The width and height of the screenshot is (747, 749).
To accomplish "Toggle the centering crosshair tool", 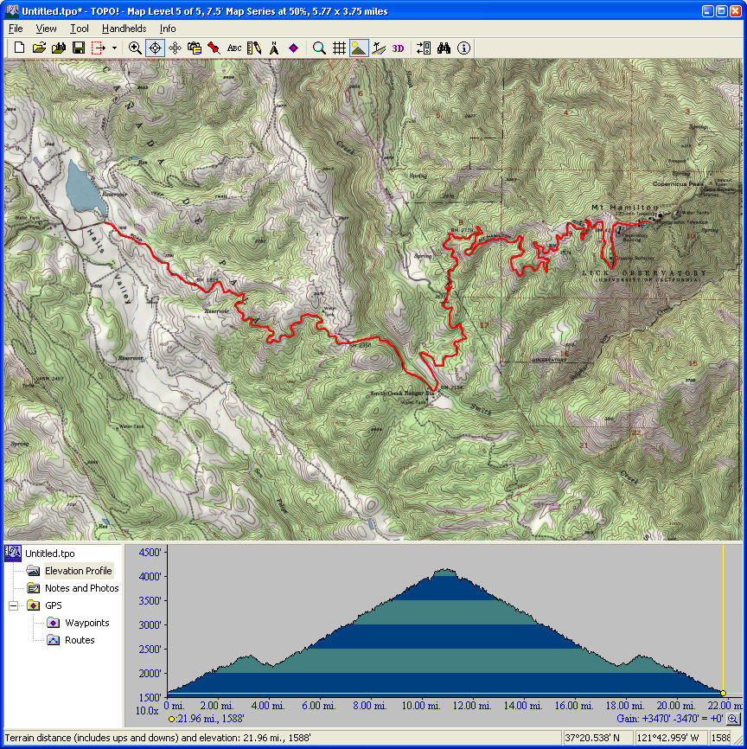I will coord(155,48).
